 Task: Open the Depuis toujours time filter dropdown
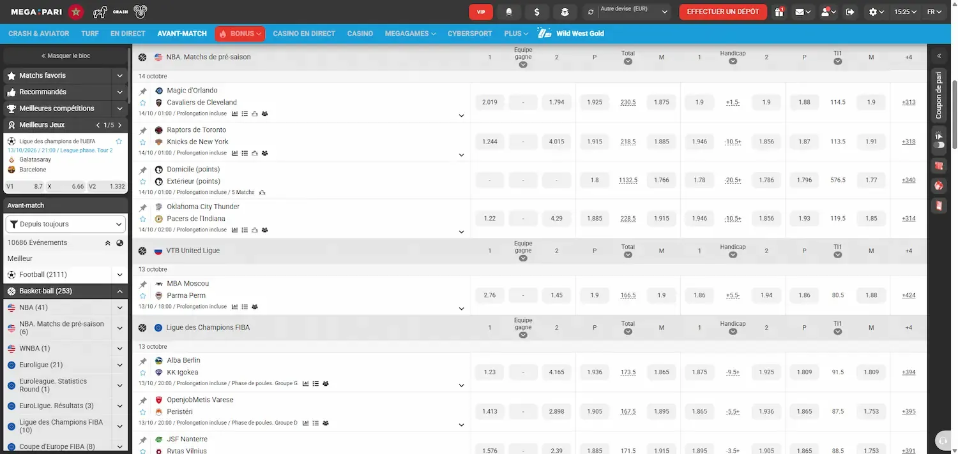pos(66,224)
